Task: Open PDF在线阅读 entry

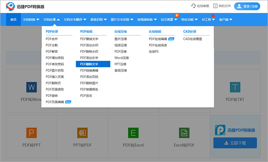Action: point(158,45)
